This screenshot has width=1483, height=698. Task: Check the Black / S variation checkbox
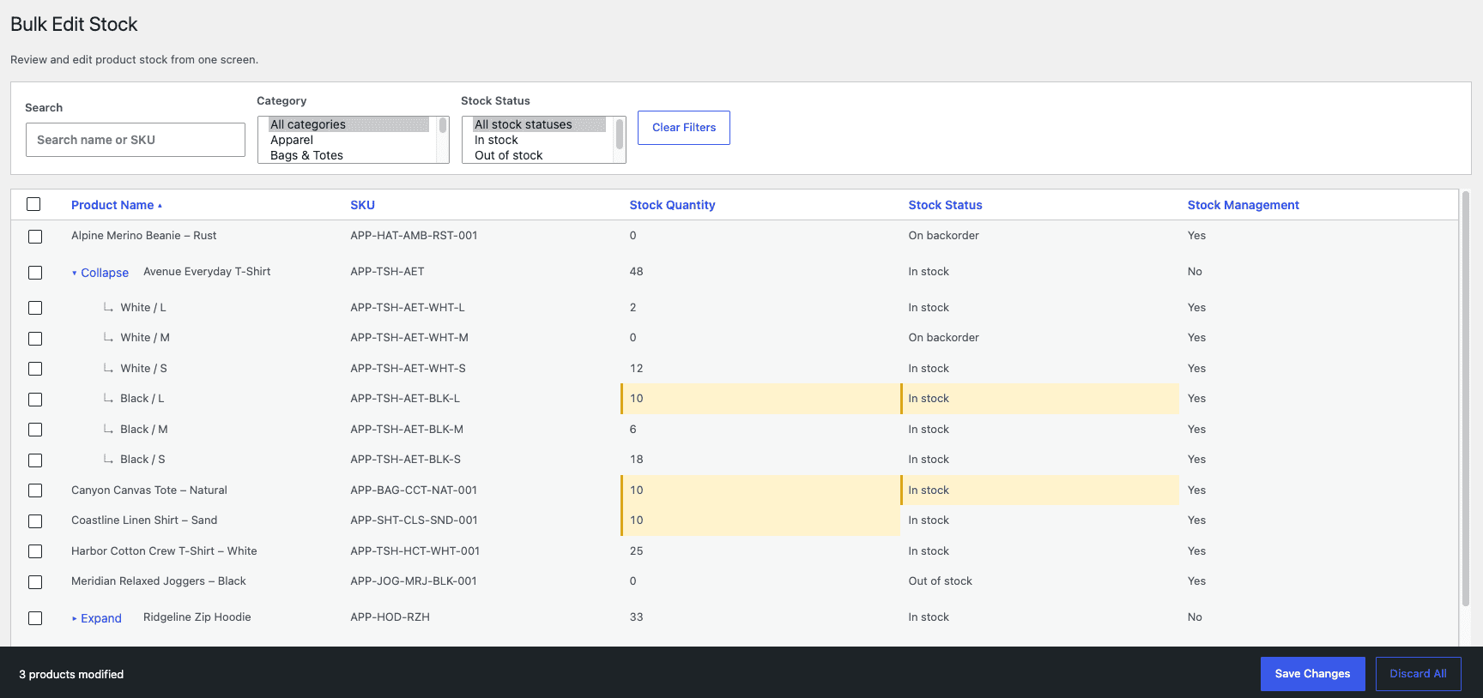[35, 460]
